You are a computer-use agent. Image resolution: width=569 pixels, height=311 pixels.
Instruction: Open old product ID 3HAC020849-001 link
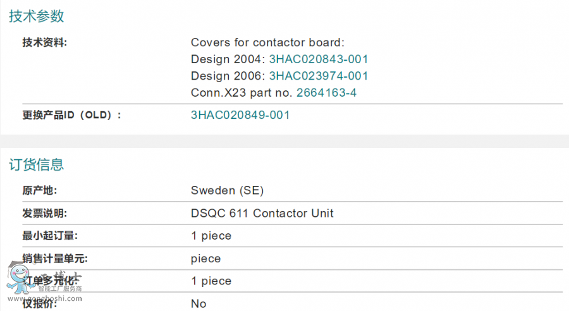tap(240, 115)
